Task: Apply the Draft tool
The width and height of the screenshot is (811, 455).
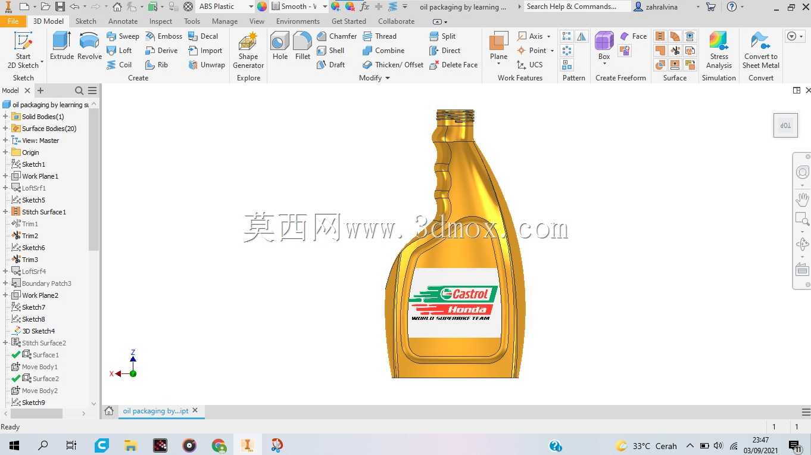Action: [331, 65]
